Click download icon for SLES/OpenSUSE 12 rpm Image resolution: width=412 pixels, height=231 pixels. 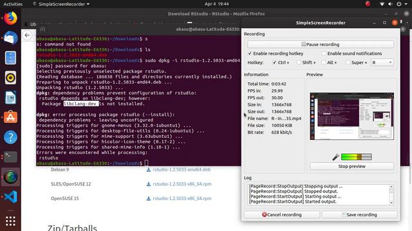149,184
